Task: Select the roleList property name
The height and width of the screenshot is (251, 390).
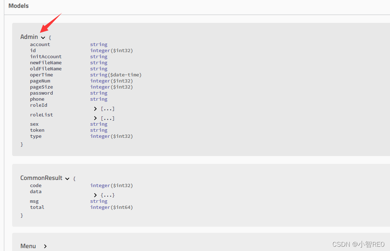Action: (x=42, y=115)
